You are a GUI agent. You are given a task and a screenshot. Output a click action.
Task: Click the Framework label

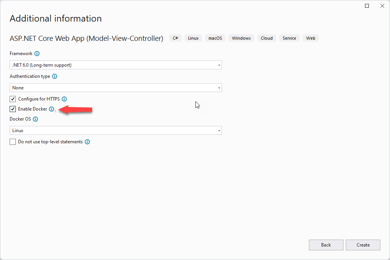[21, 54]
